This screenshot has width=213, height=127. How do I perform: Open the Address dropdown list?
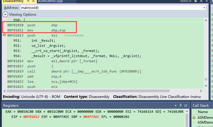coord(204,8)
